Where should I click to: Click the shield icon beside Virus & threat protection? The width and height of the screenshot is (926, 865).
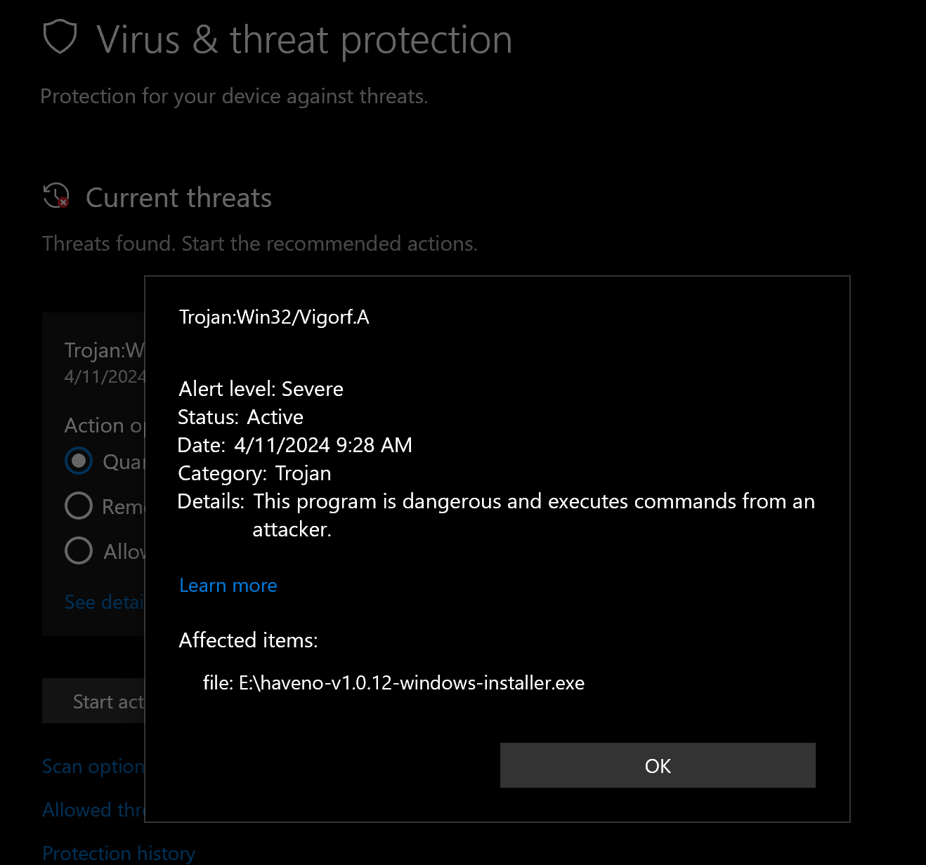60,37
